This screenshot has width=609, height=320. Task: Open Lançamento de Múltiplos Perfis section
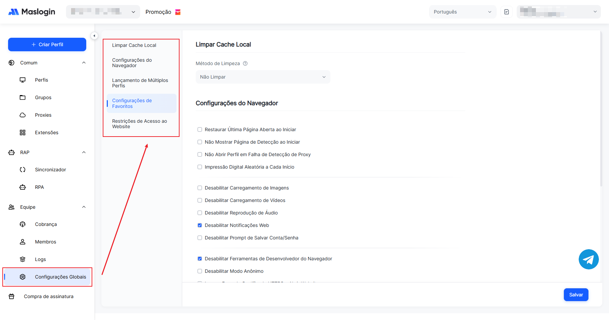140,83
